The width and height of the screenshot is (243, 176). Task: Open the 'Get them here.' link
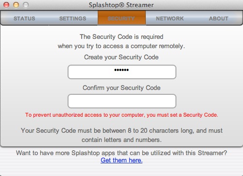click(x=121, y=160)
